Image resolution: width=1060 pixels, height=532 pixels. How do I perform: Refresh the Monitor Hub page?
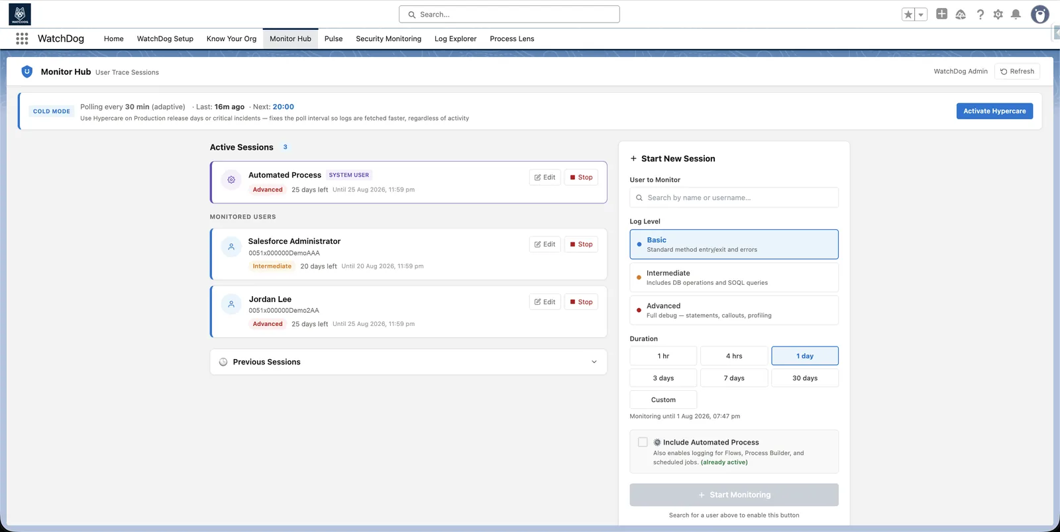1017,72
